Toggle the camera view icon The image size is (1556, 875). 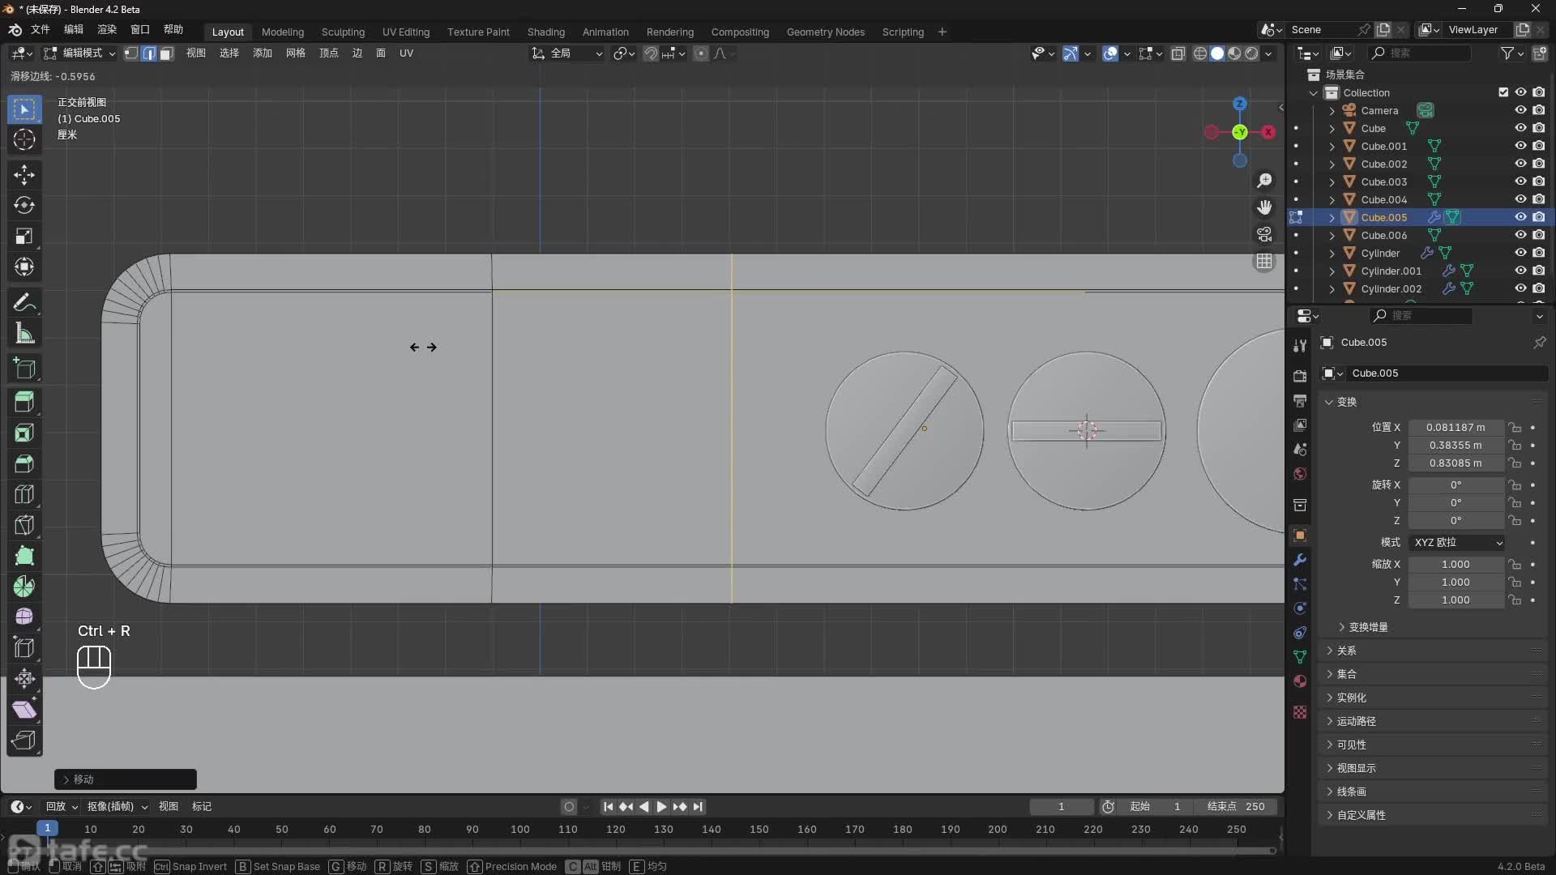(1264, 234)
